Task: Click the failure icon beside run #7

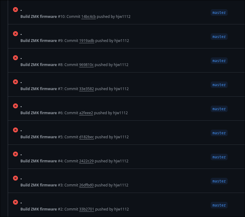Action: tap(15, 82)
